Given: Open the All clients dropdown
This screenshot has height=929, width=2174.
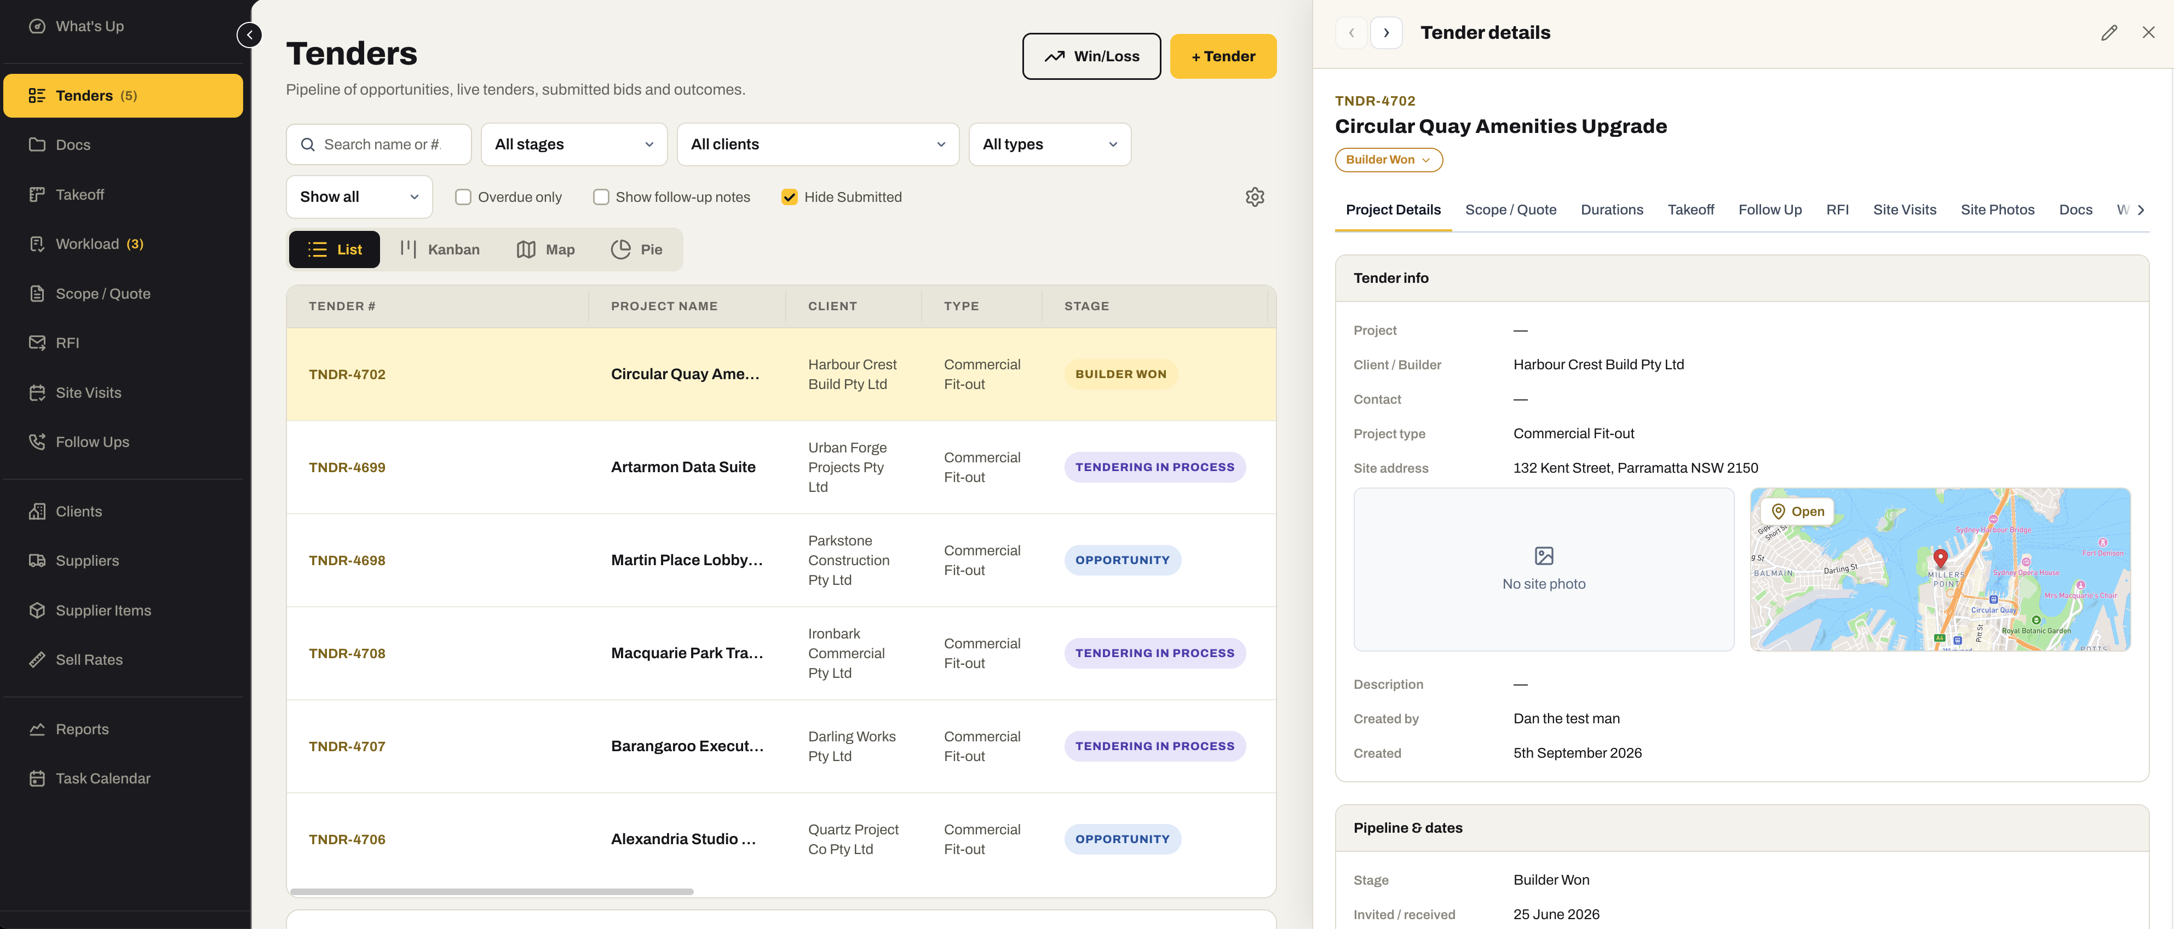Looking at the screenshot, I should [x=818, y=144].
